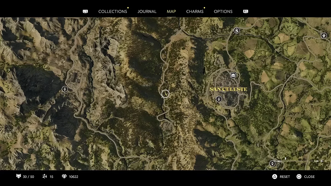Select the dollar-sign shop marker on map
The height and width of the screenshot is (186, 331).
[236, 31]
